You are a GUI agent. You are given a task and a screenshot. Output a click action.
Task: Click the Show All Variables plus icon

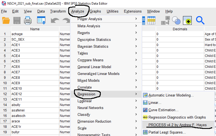click(187, 20)
